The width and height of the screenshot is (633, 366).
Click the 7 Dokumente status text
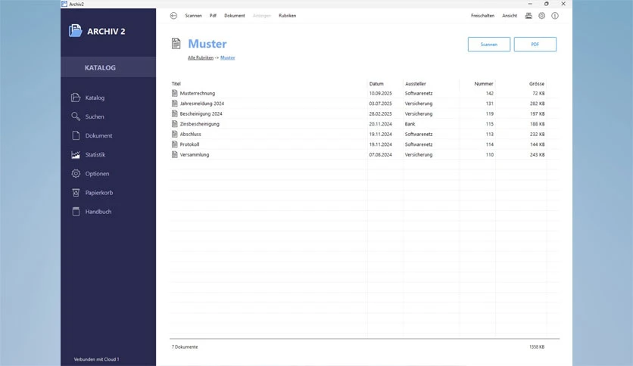coord(185,346)
